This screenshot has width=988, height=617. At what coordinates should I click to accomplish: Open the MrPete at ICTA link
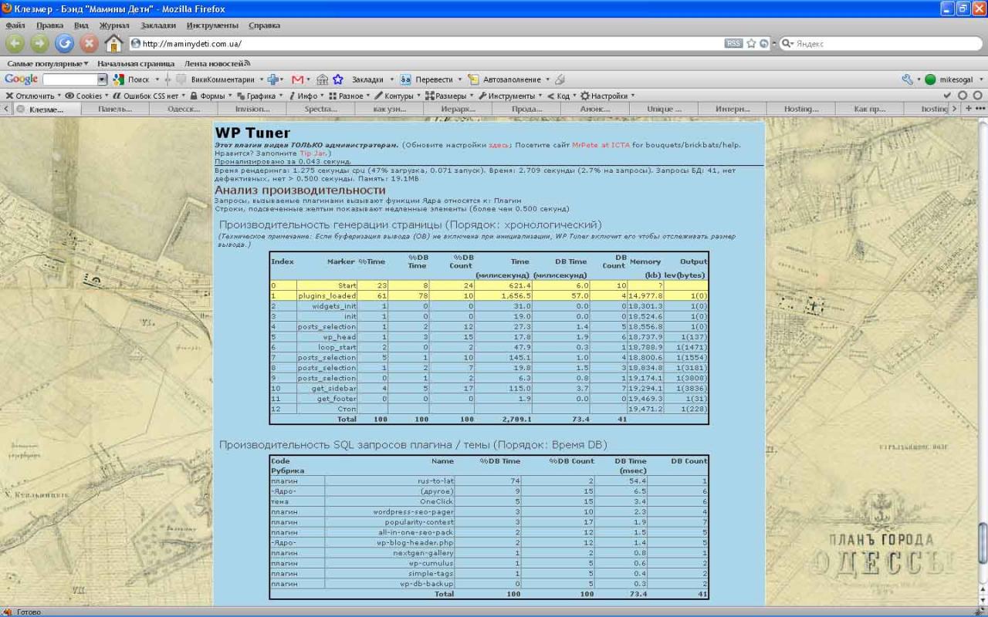click(x=601, y=144)
